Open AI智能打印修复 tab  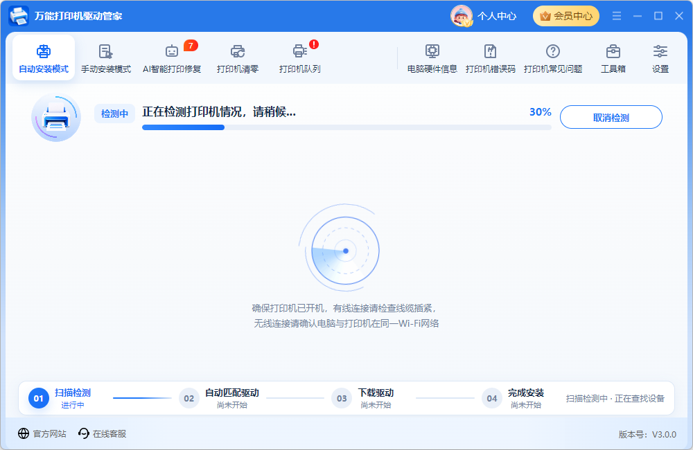172,58
